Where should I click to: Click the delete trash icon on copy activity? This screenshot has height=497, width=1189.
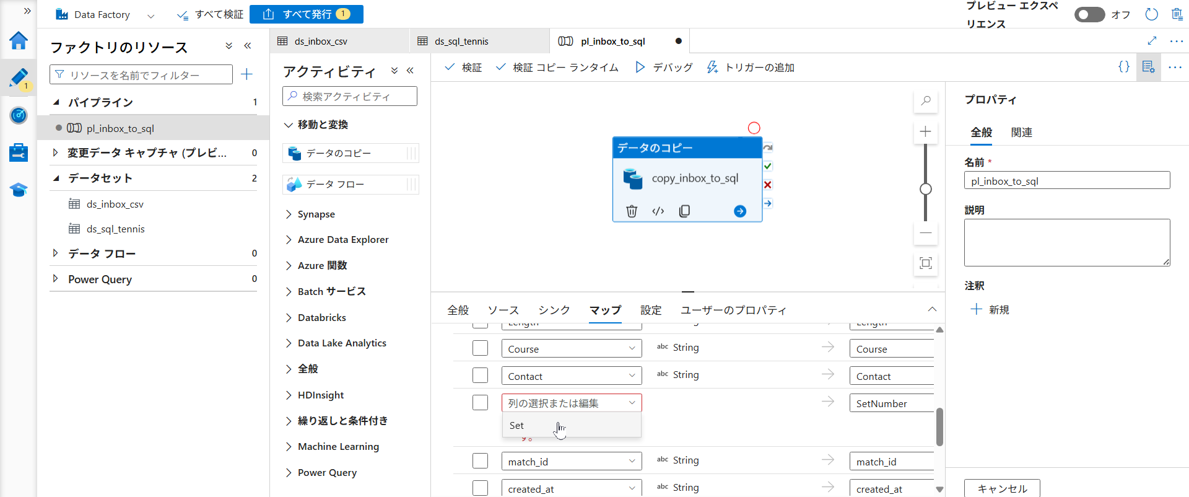click(631, 211)
